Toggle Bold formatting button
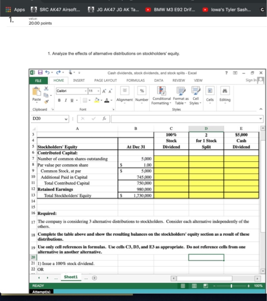The image size is (267, 301). coord(59,100)
